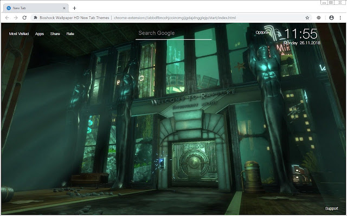Minimize the browser window
Viewport: 347px width, 216px height.
point(324,2)
